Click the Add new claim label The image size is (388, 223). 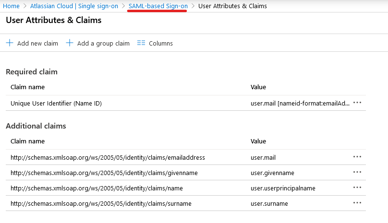coord(37,44)
